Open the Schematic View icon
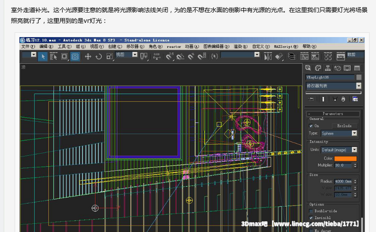This screenshot has width=376, height=232. pyautogui.click(x=315, y=57)
